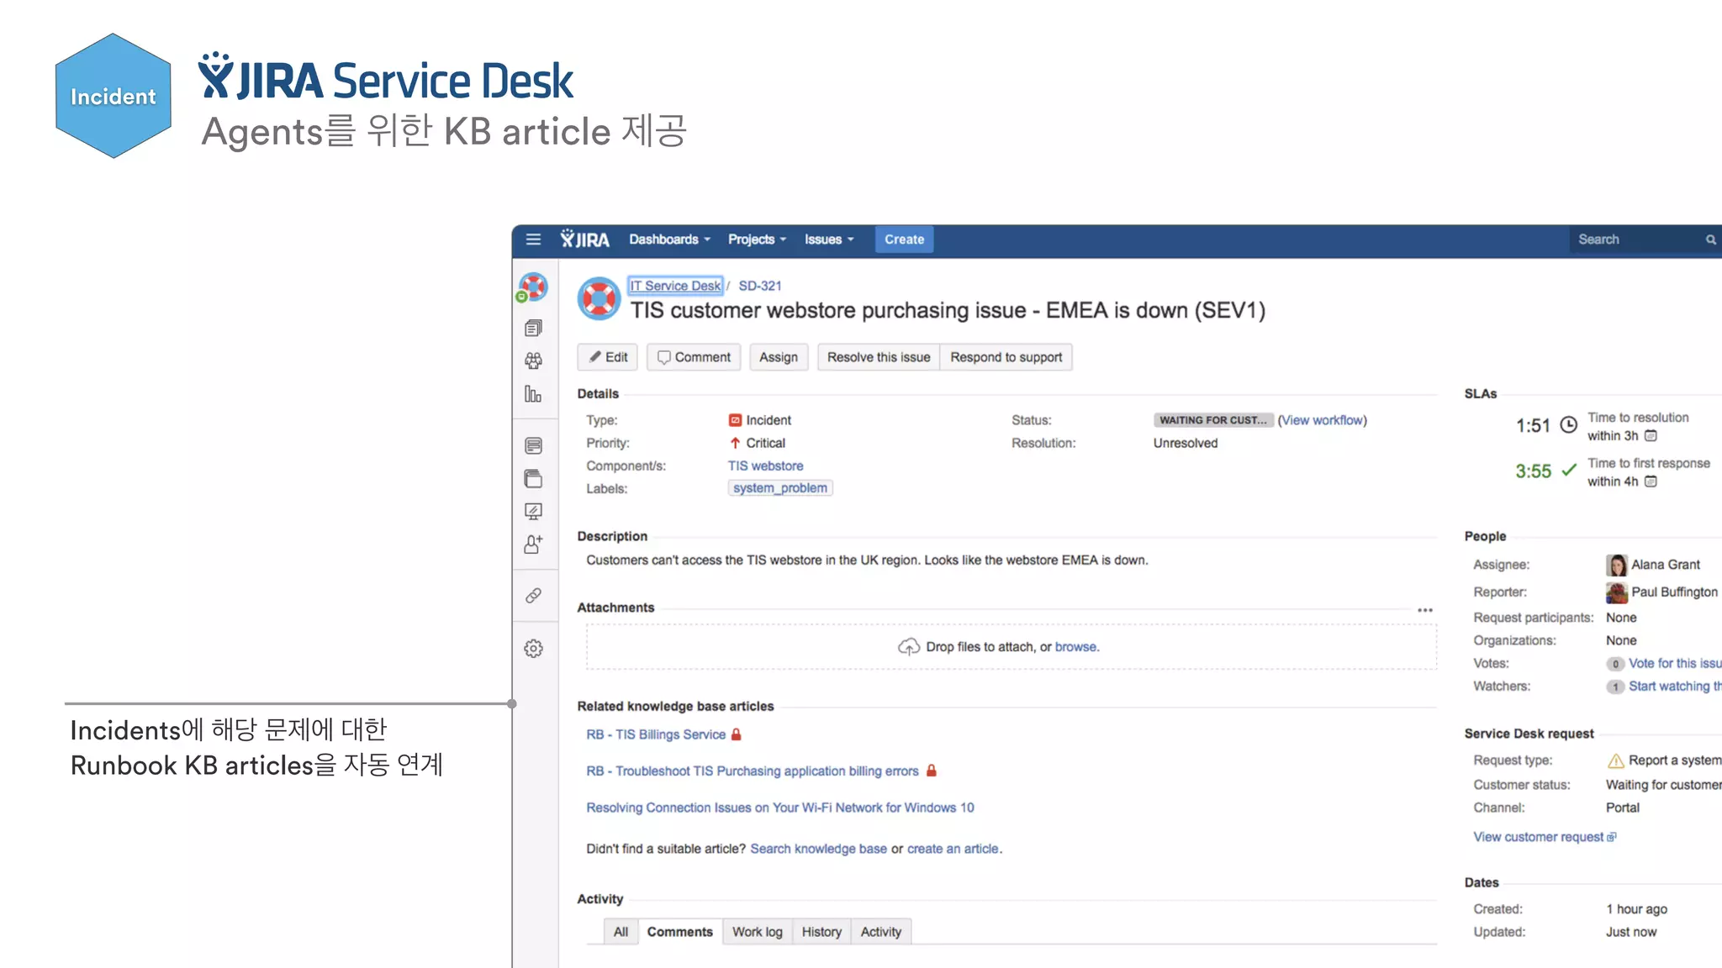Click the Comment button
Image resolution: width=1722 pixels, height=968 pixels.
point(694,357)
